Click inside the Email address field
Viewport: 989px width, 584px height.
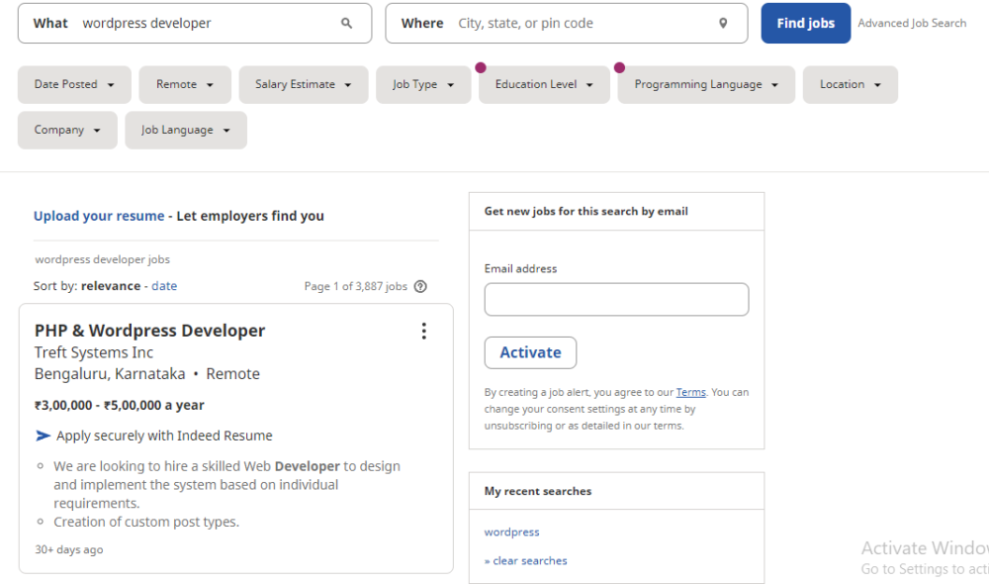[x=616, y=299]
